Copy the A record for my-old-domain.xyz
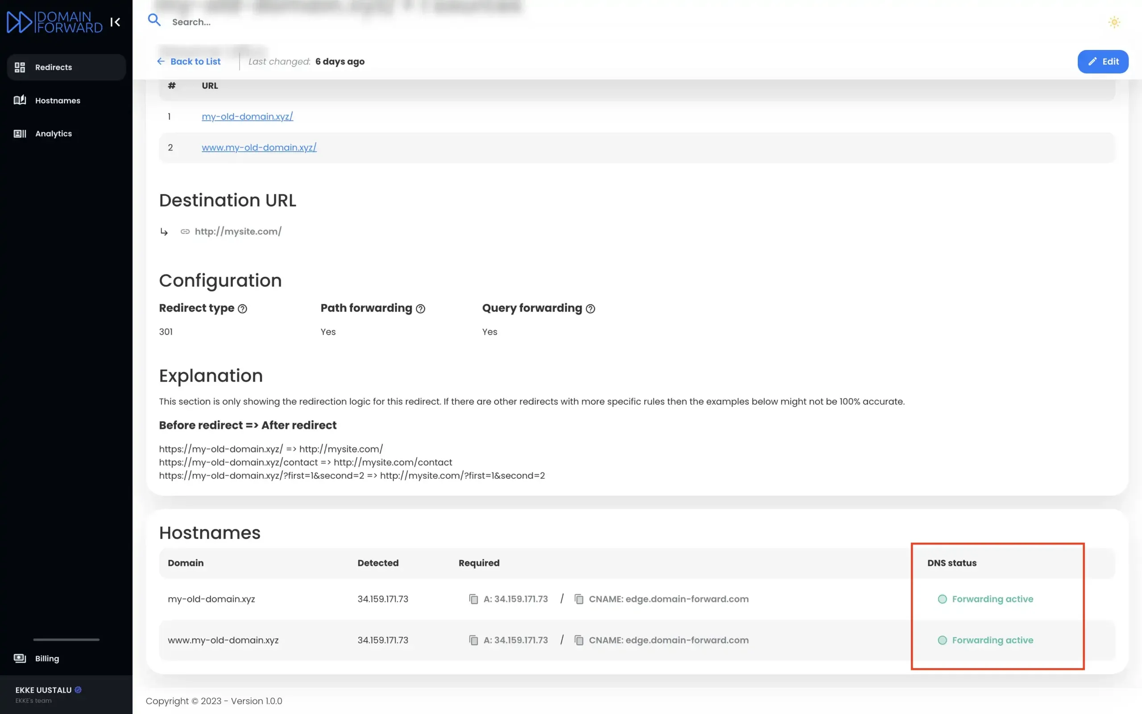The height and width of the screenshot is (714, 1142). 473,599
